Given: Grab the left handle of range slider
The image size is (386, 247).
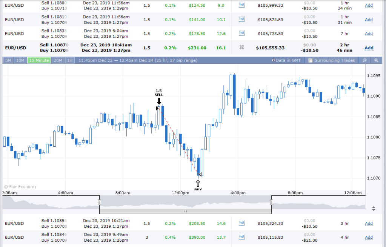Looking at the screenshot, I should 100,202.
